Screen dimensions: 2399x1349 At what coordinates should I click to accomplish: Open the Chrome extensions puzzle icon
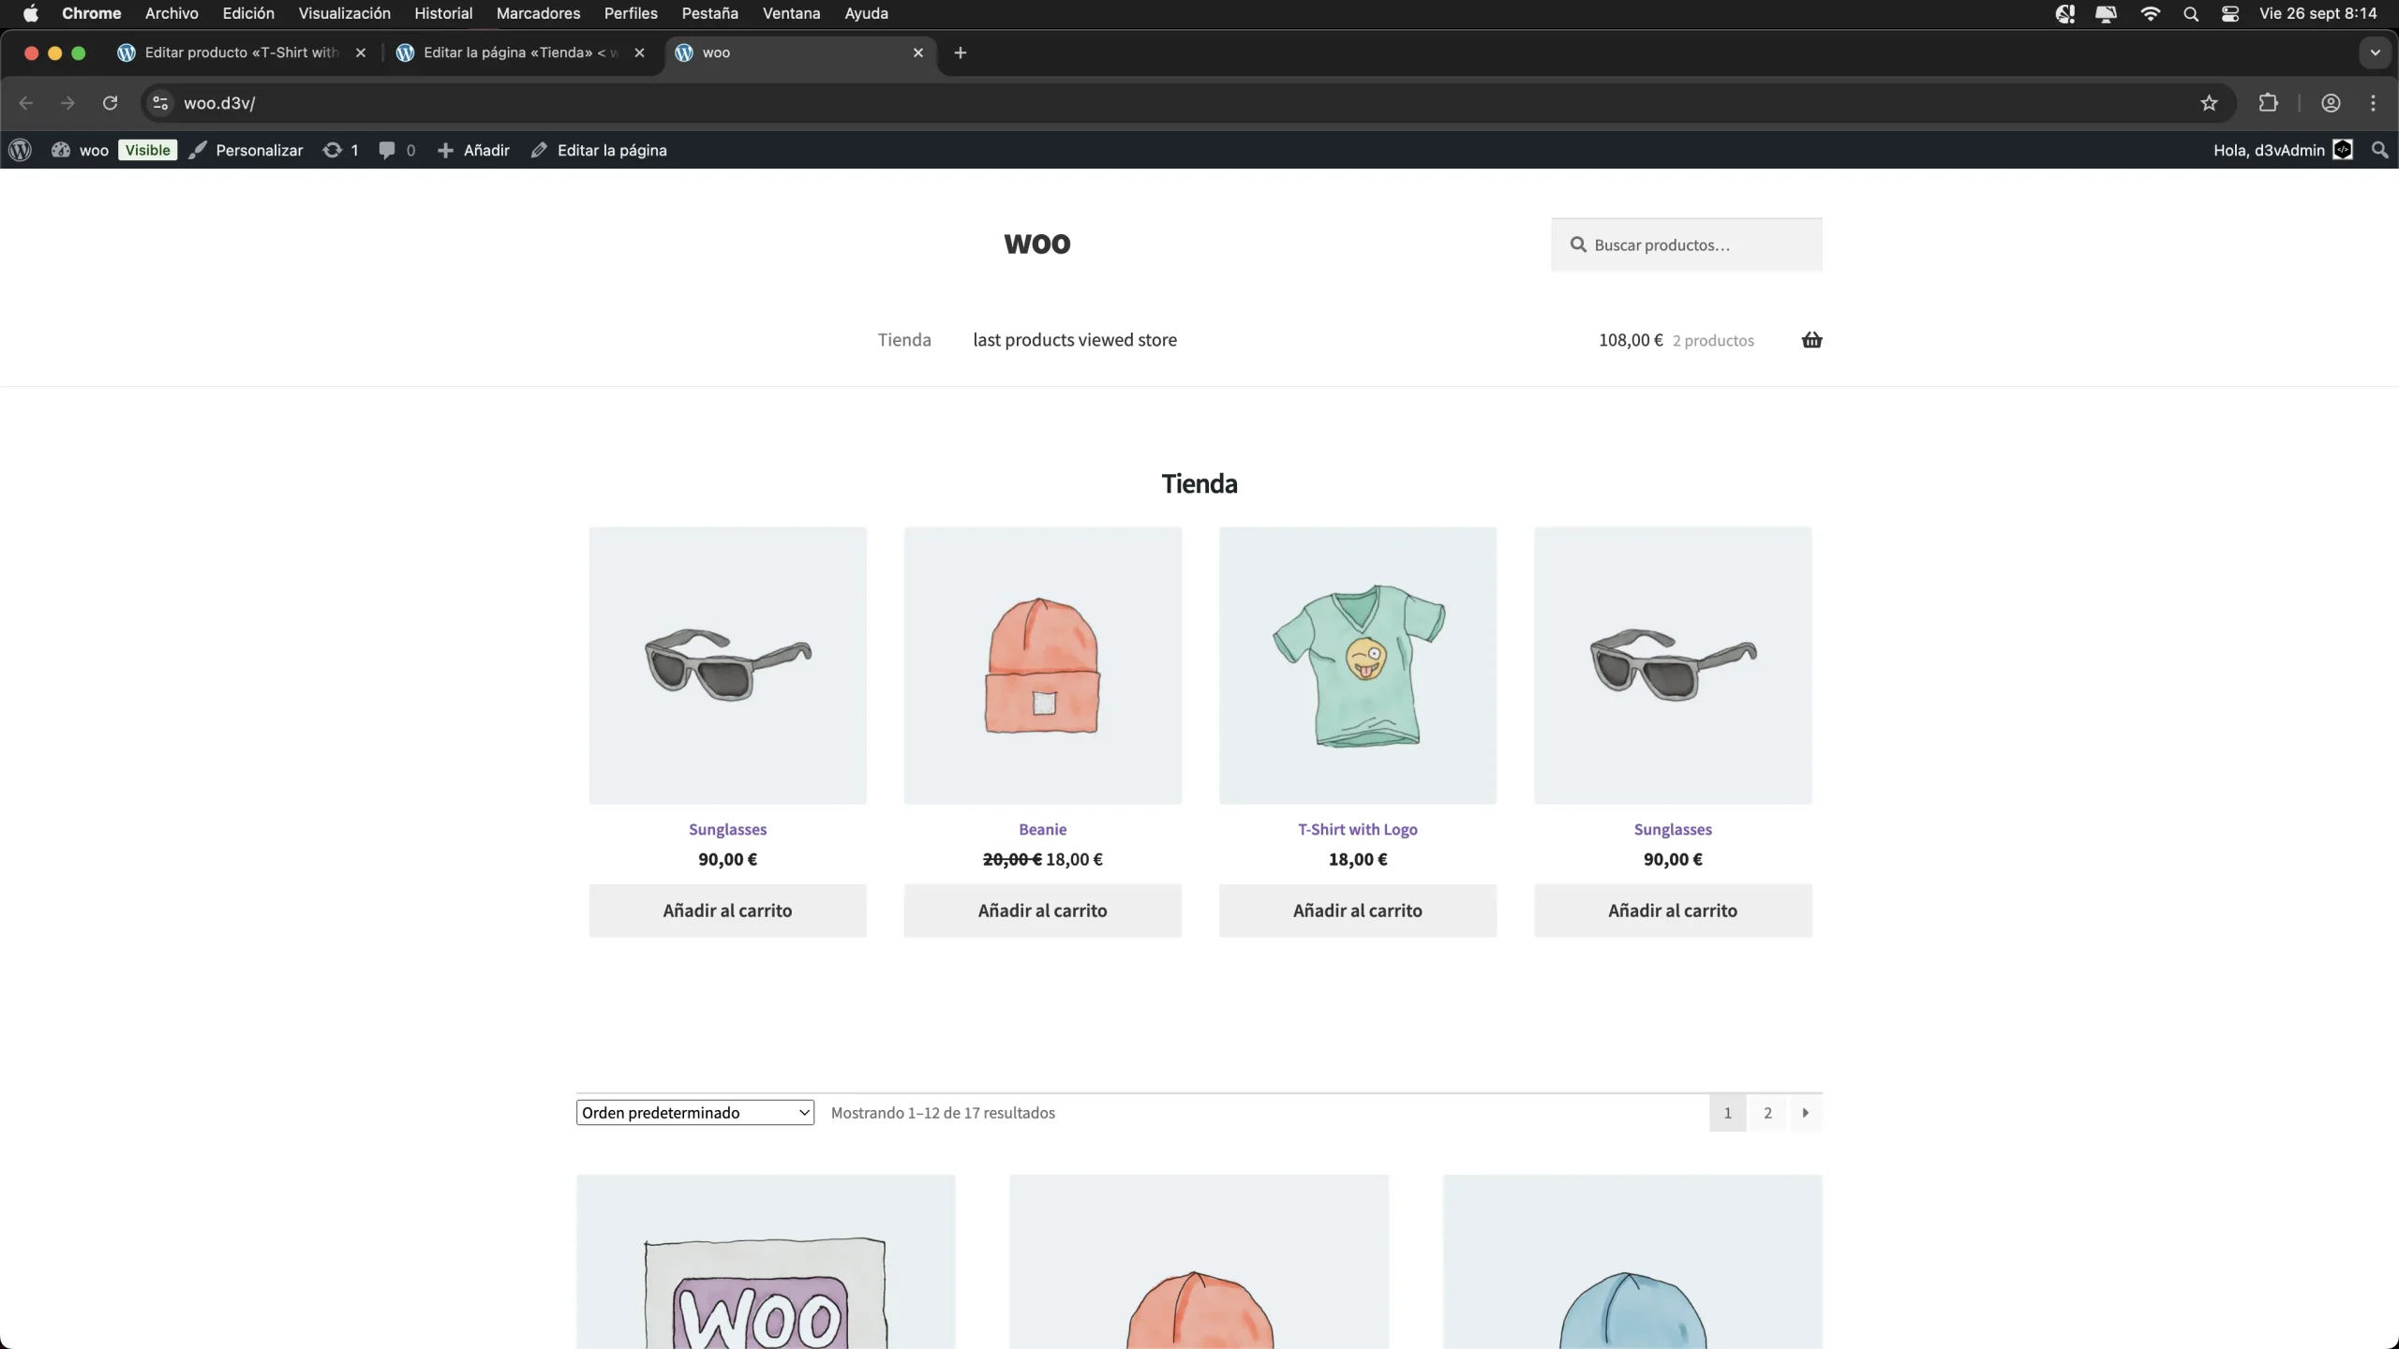2268,103
